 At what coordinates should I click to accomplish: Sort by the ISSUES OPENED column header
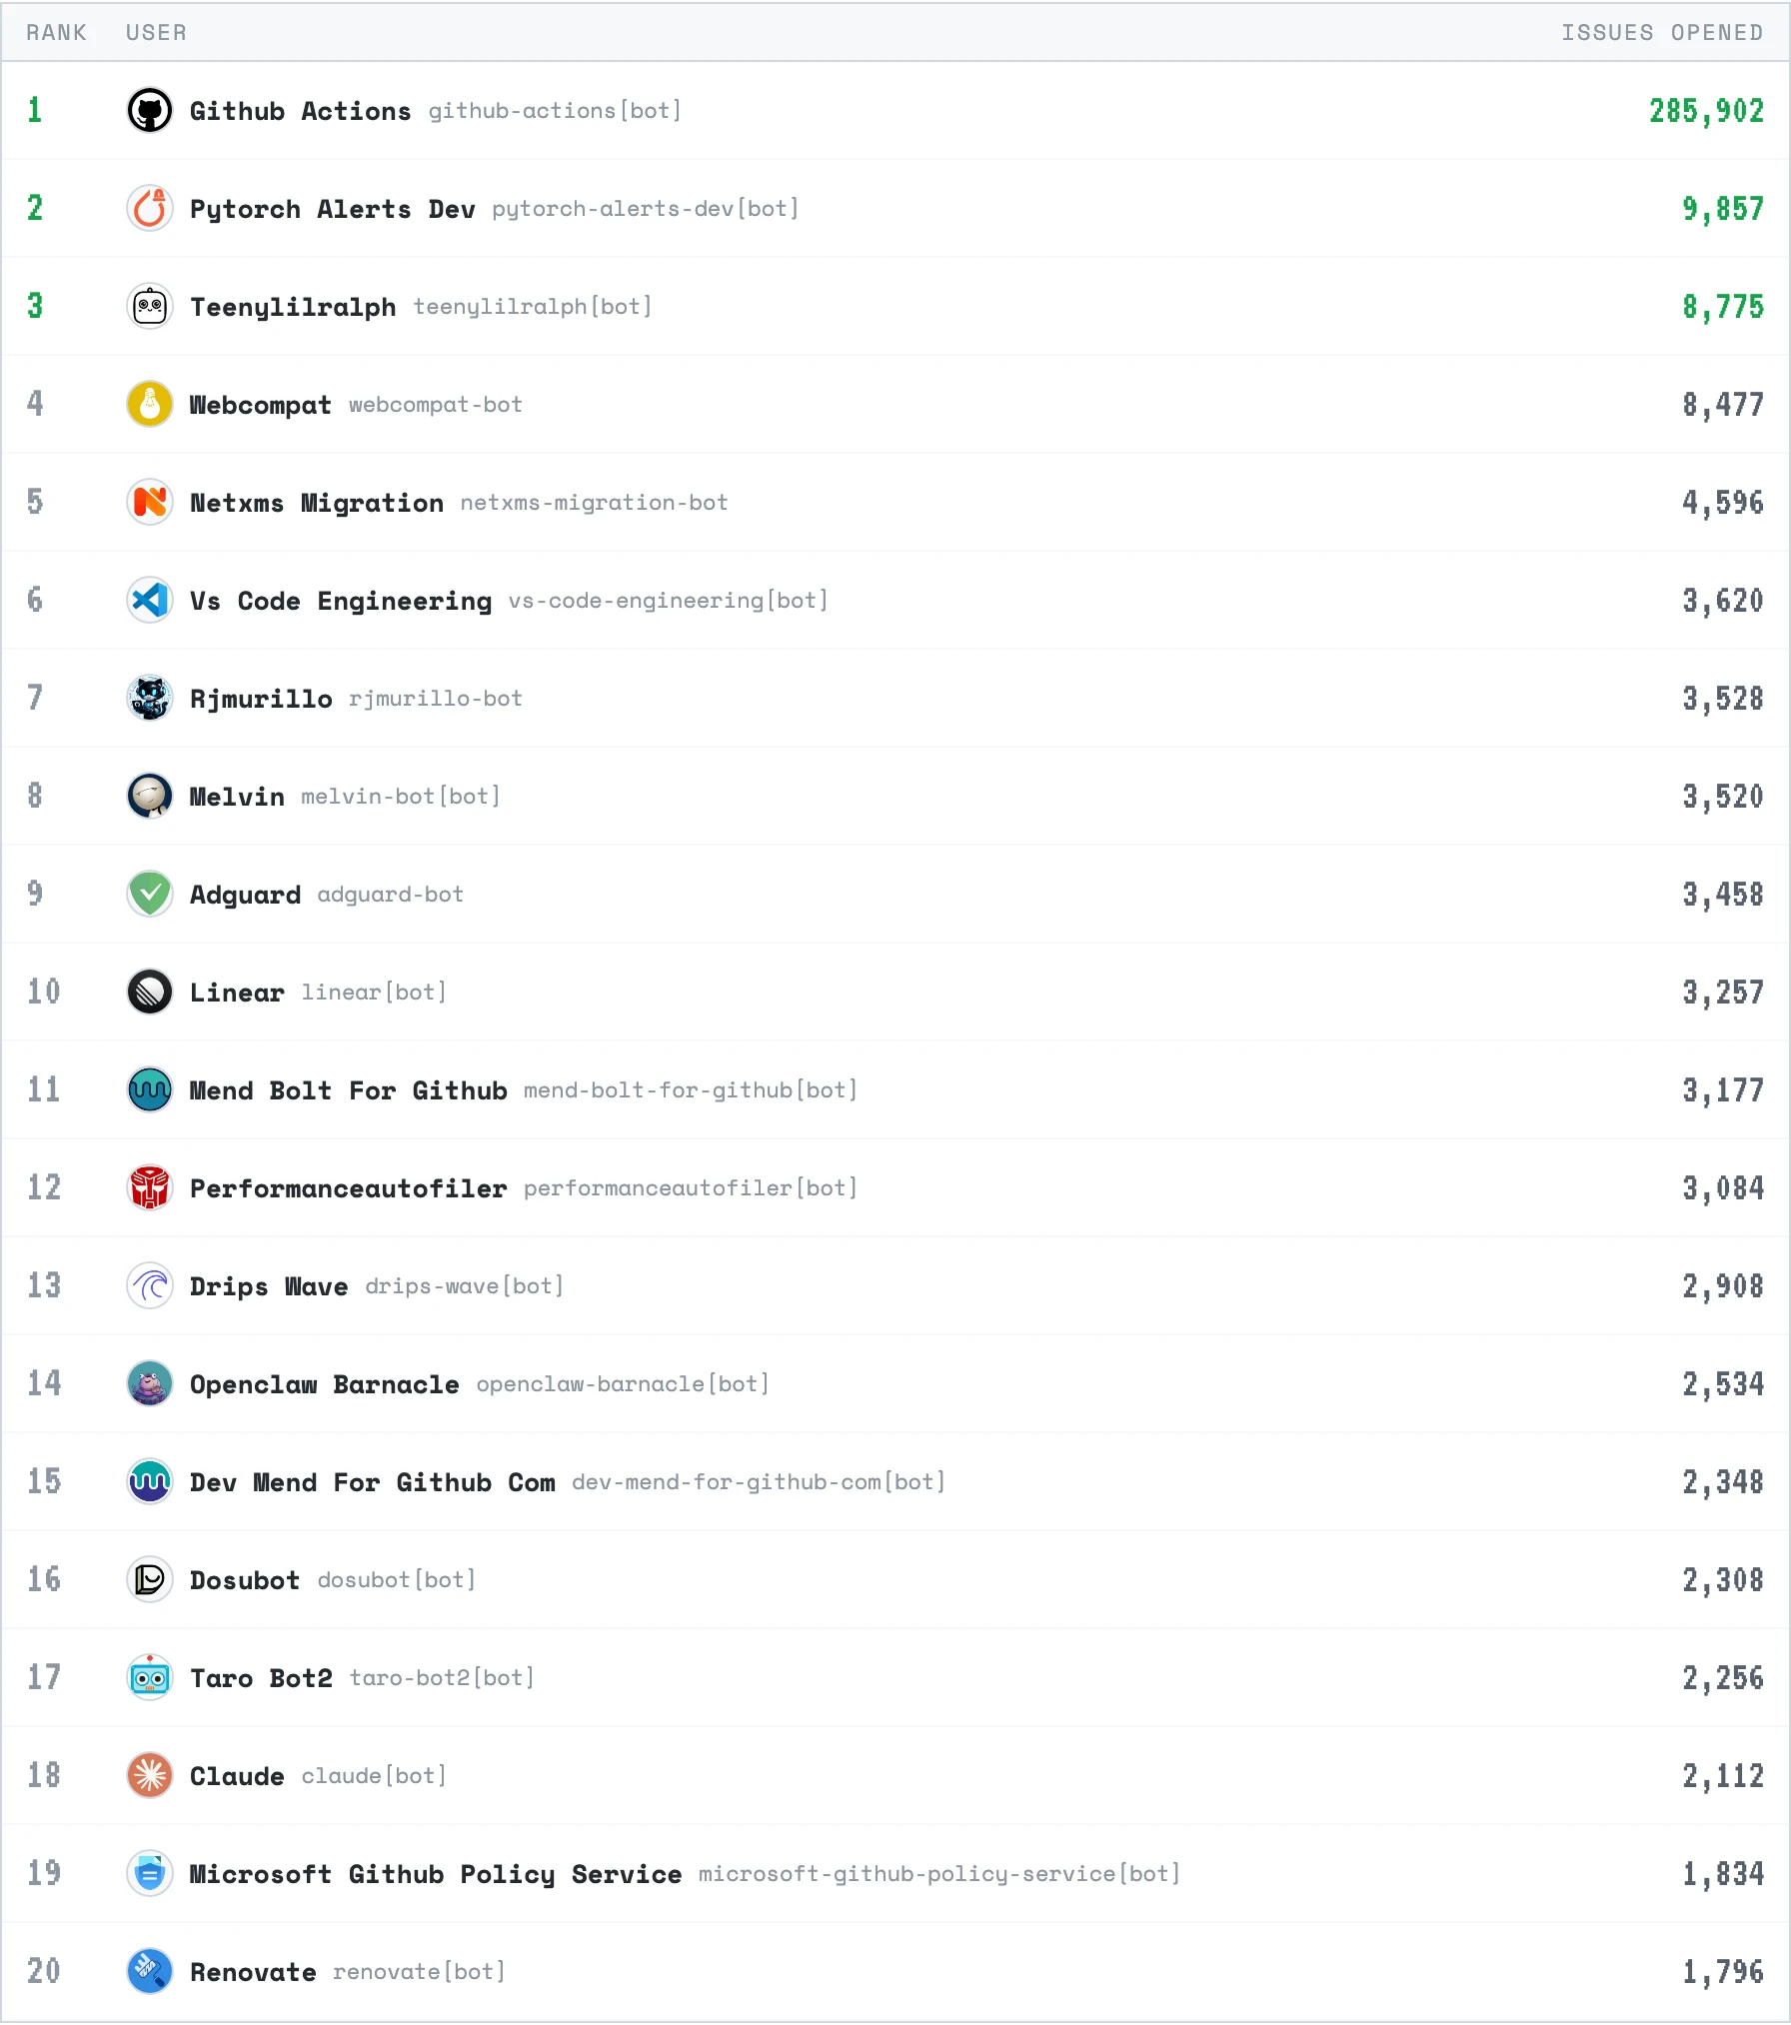click(1663, 32)
